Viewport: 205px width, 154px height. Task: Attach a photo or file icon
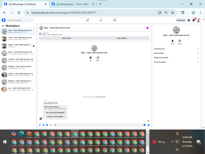pos(43,125)
